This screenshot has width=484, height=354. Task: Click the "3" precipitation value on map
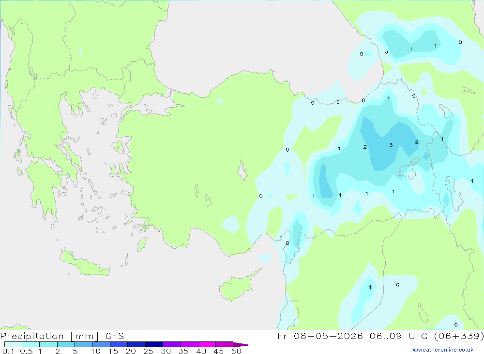(x=391, y=145)
